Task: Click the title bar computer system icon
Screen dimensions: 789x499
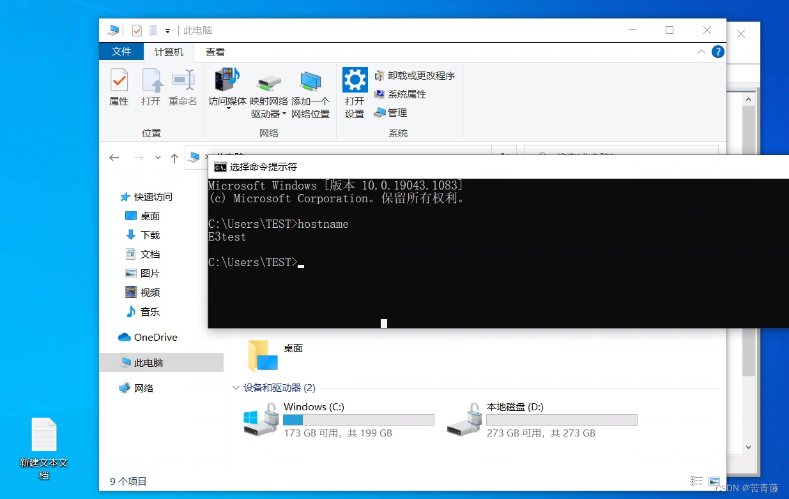Action: pyautogui.click(x=114, y=30)
